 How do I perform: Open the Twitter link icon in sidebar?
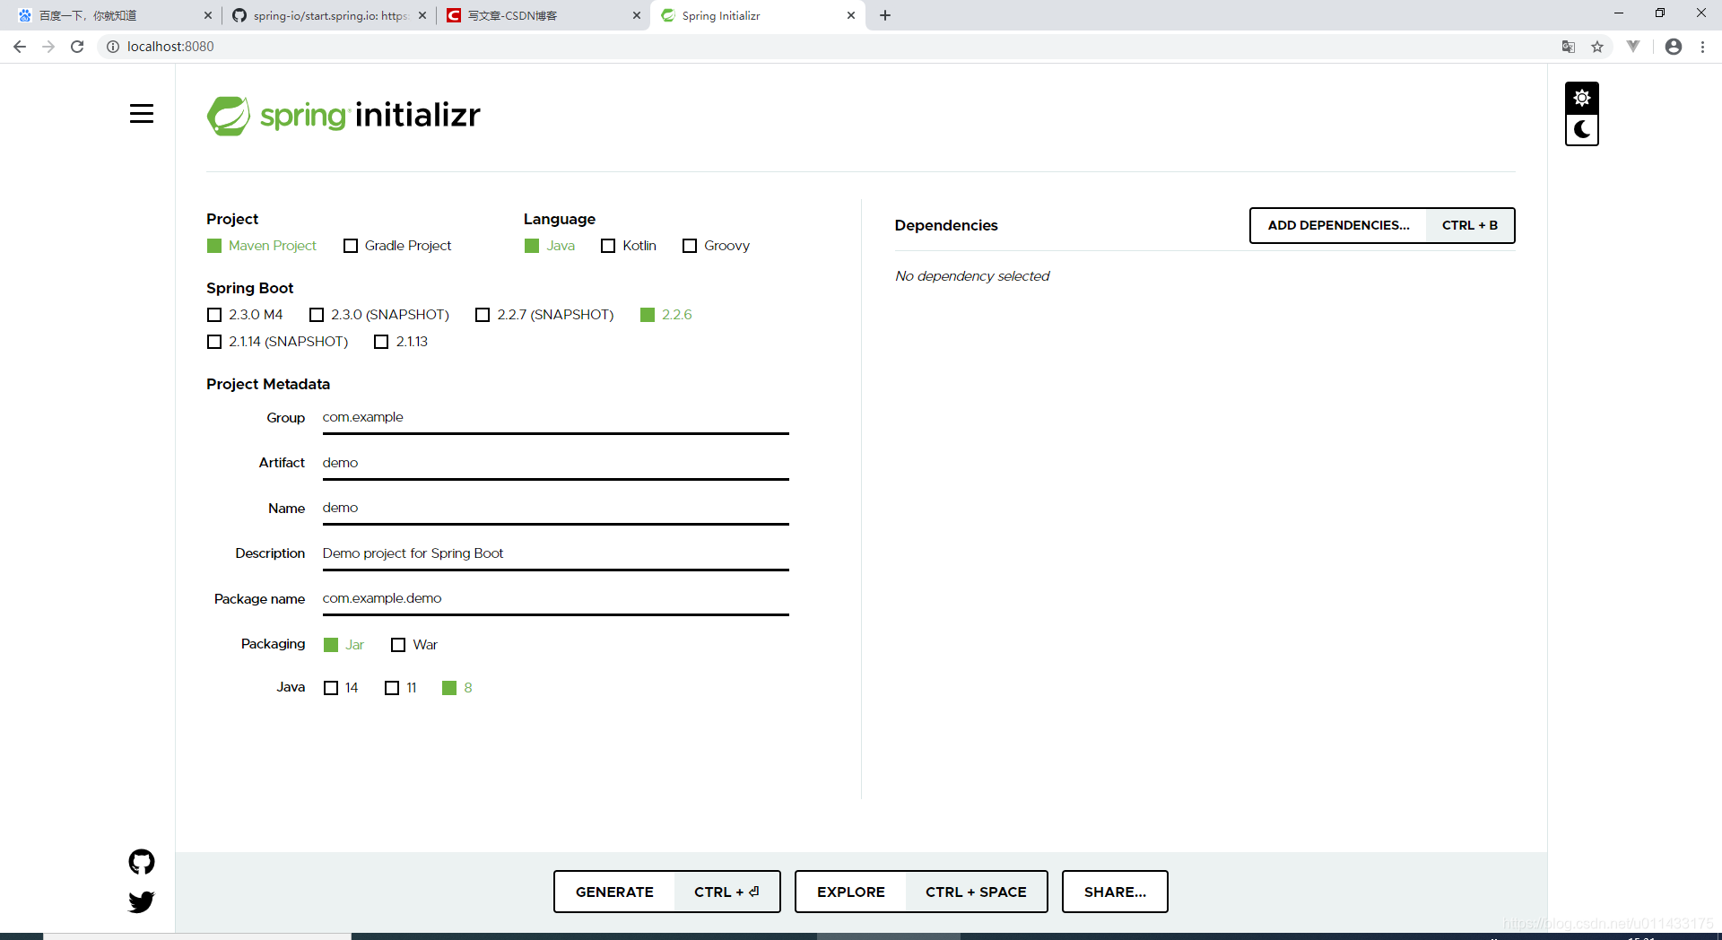click(x=142, y=901)
